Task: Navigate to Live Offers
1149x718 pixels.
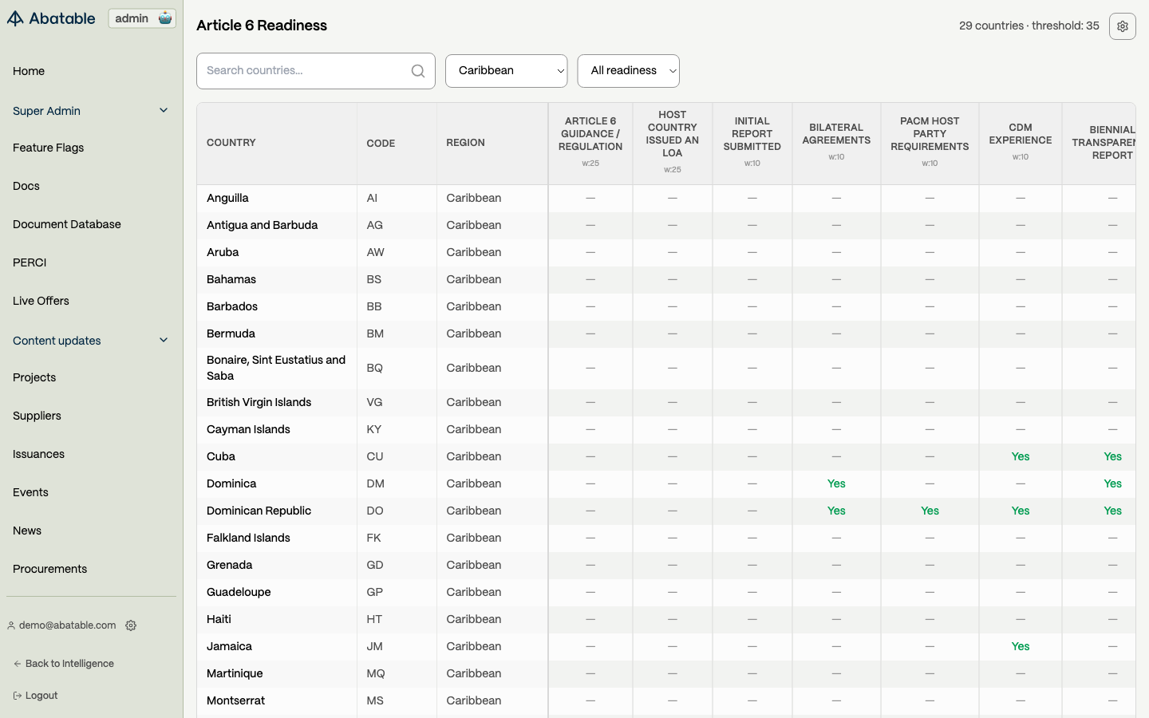Action: coord(41,301)
